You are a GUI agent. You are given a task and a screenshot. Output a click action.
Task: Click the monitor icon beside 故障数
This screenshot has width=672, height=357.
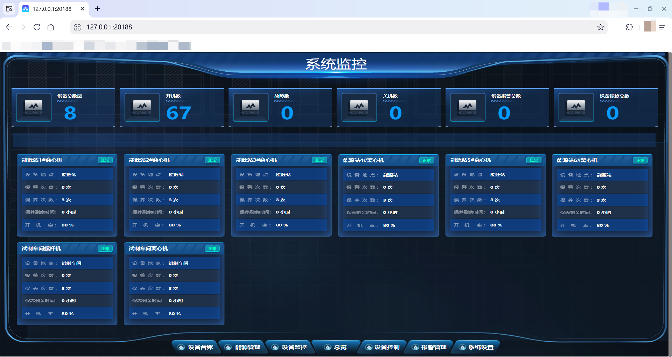point(251,107)
